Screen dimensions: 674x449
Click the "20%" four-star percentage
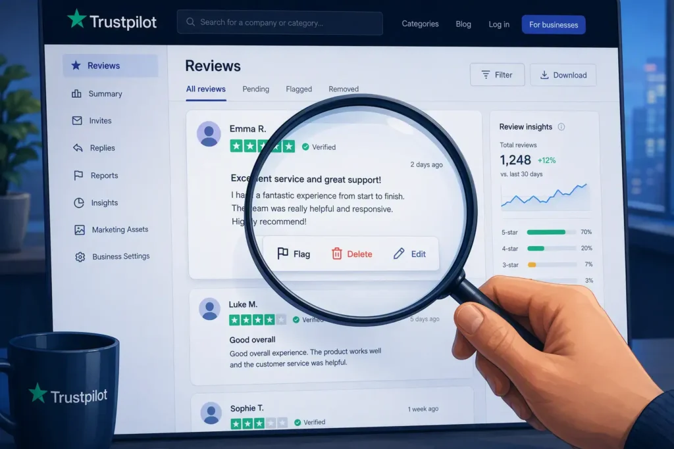[586, 248]
